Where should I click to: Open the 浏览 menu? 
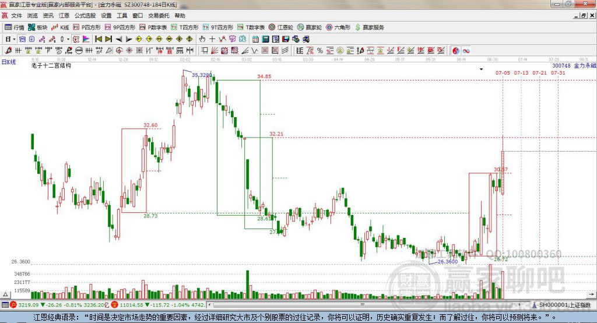point(33,16)
